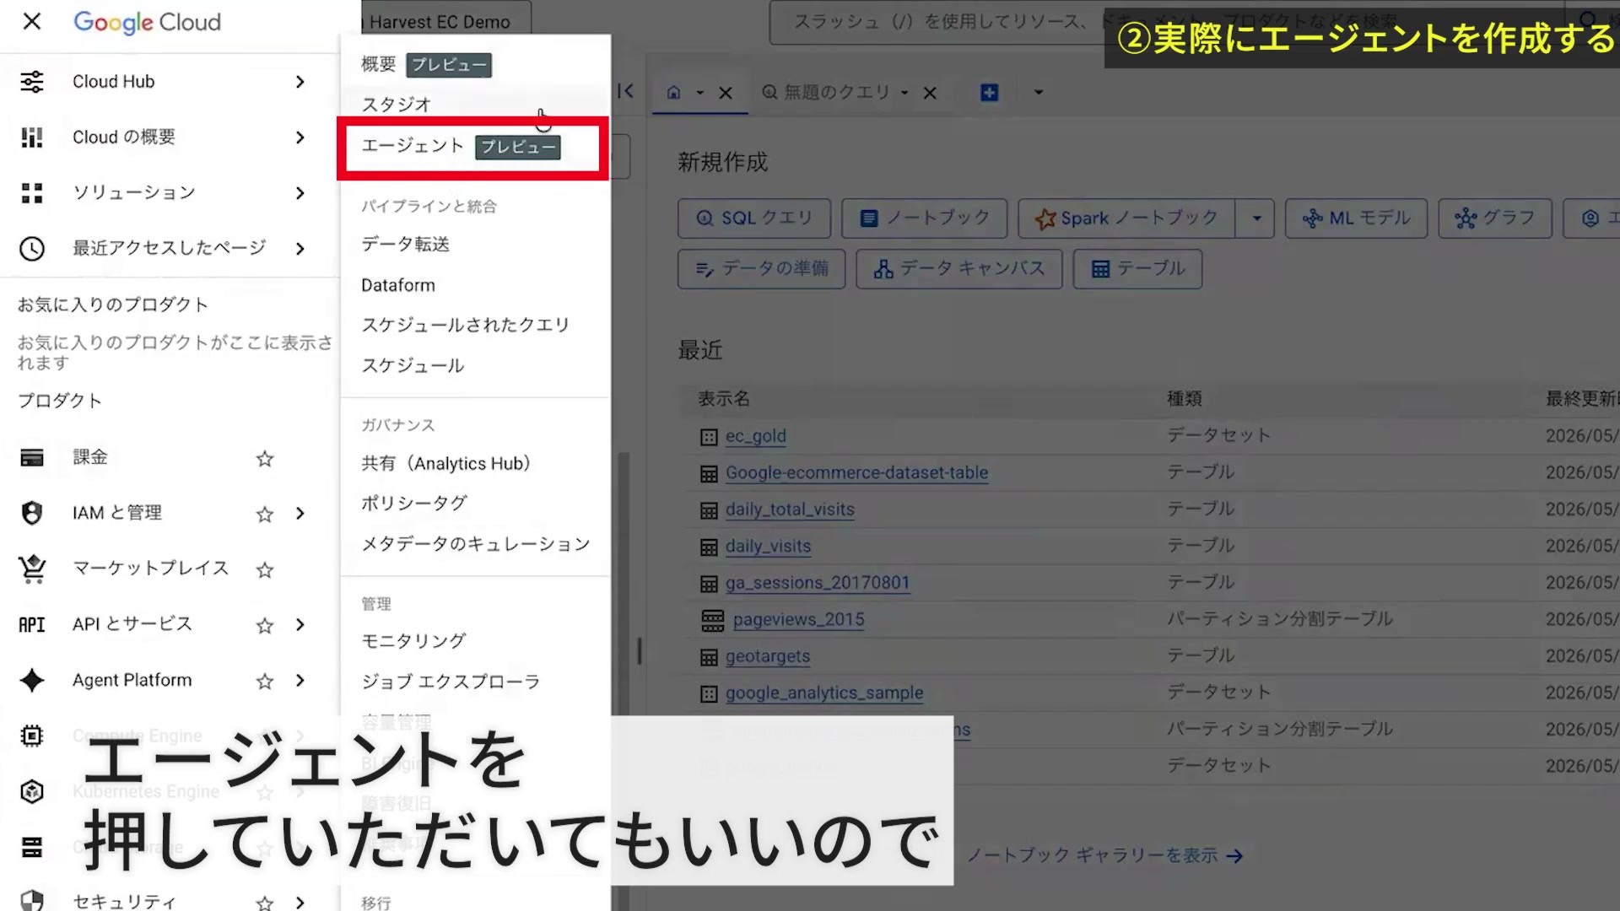Star Agent Platform as a favorite
This screenshot has width=1620, height=911.
point(265,681)
